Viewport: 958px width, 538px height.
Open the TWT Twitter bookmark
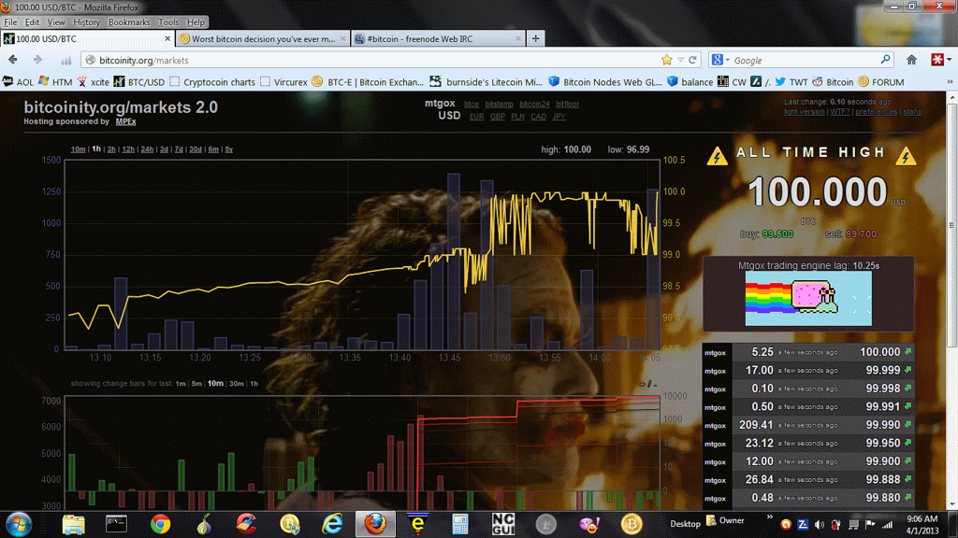coord(791,82)
